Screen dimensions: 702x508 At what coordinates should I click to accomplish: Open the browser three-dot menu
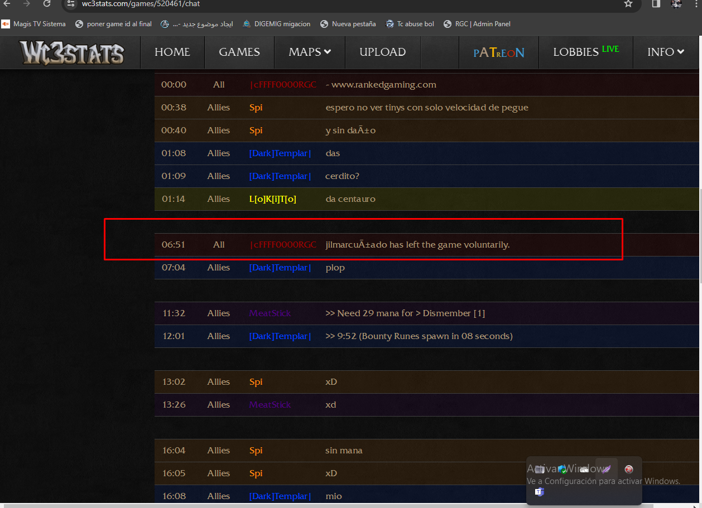coord(696,3)
